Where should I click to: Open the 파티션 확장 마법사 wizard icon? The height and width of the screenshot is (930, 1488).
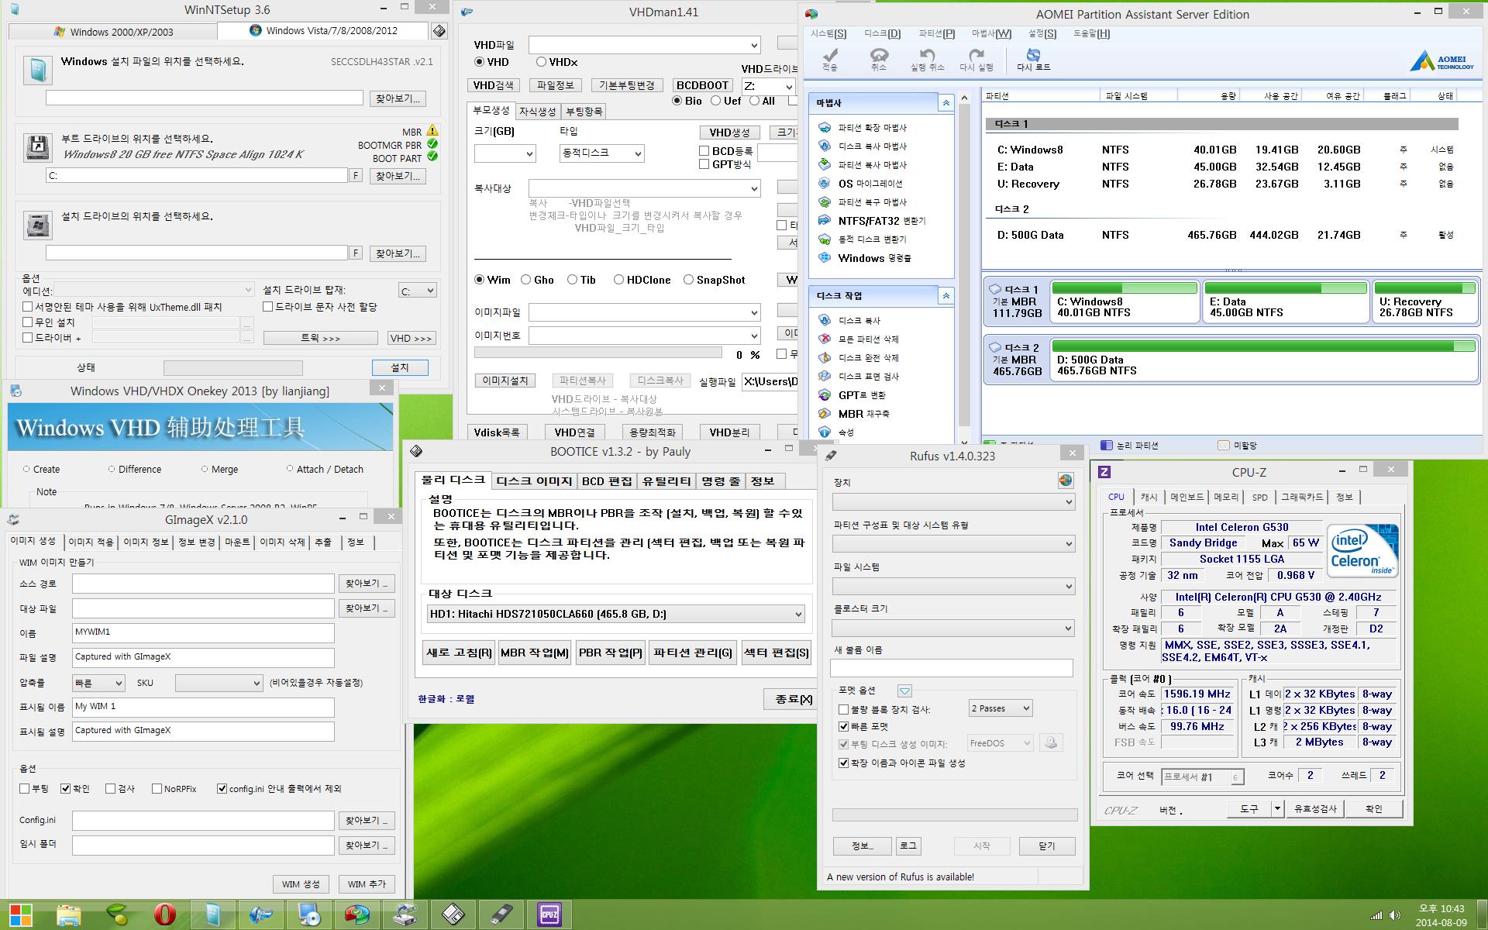(825, 127)
